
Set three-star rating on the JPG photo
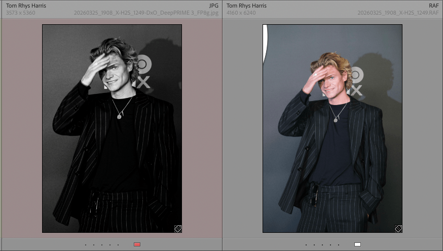click(x=102, y=245)
